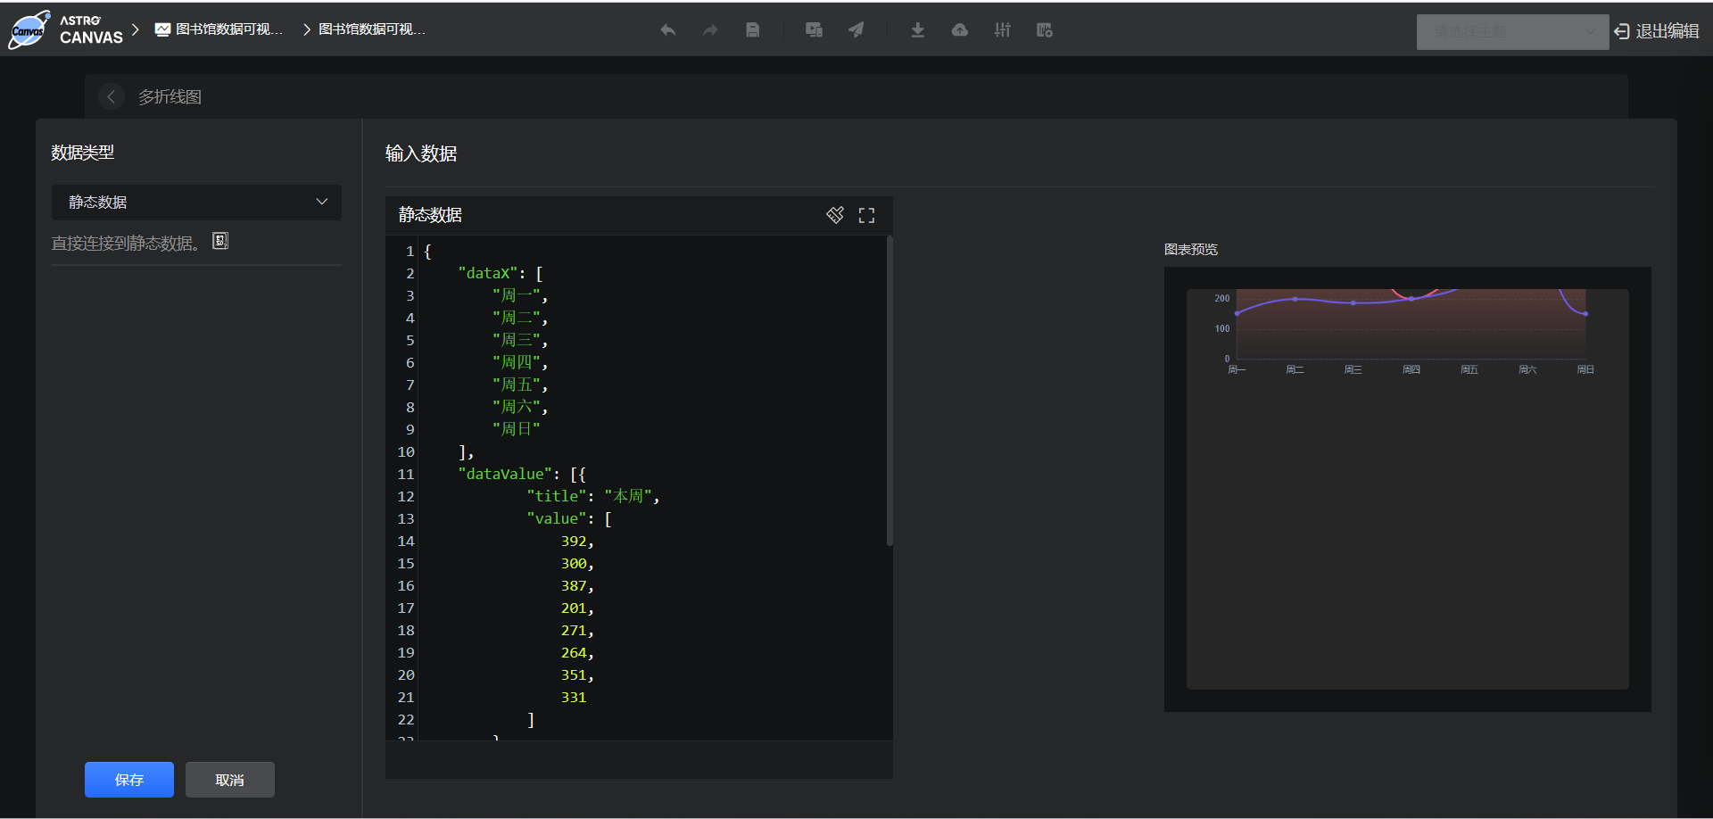This screenshot has height=819, width=1713.
Task: Click the value 271 in the editor
Action: coord(574,630)
